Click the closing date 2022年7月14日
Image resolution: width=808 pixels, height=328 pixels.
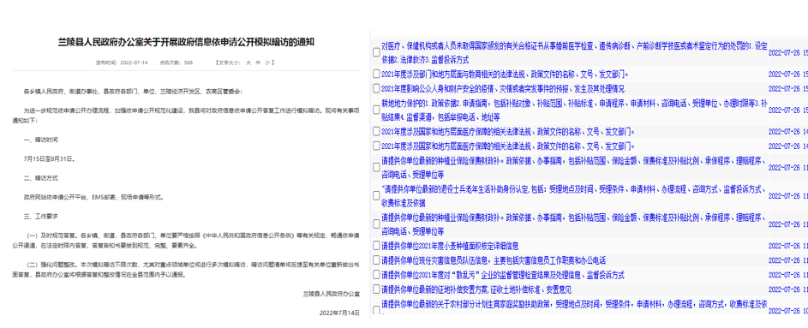click(x=339, y=313)
